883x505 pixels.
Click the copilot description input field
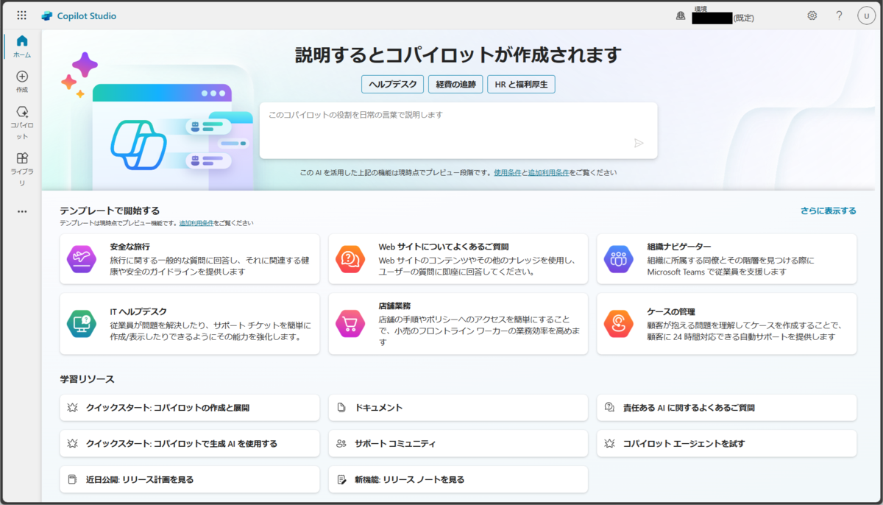click(x=458, y=130)
